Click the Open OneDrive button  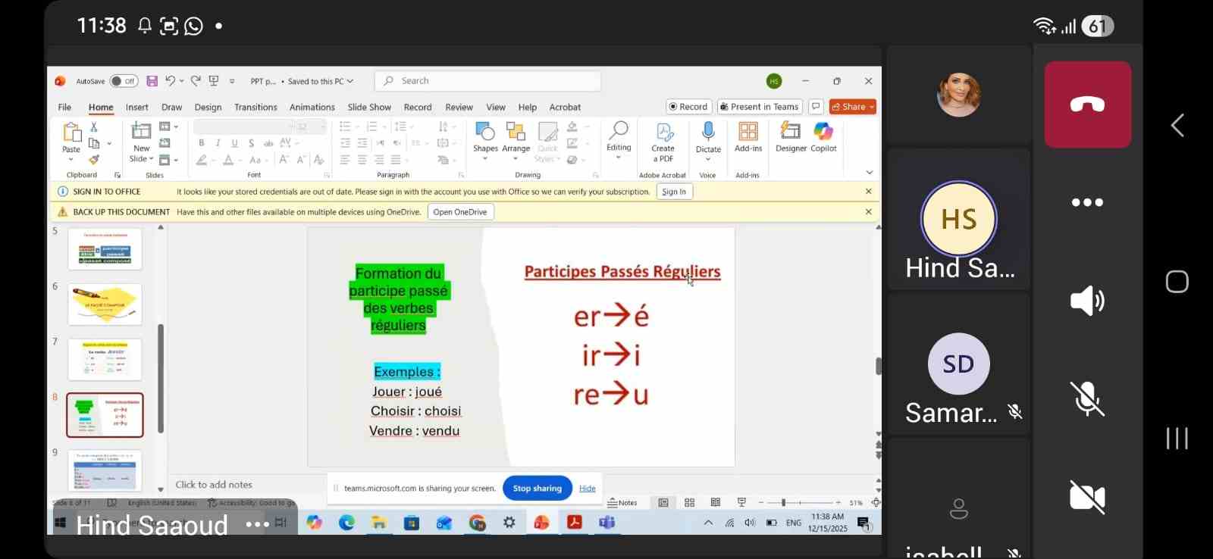[x=460, y=212]
